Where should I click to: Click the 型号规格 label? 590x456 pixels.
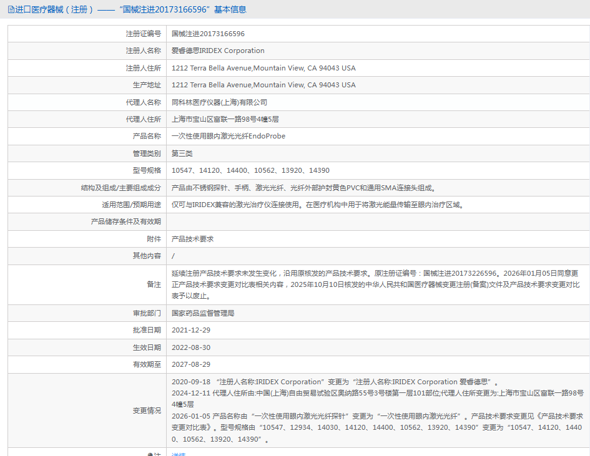[x=147, y=170]
